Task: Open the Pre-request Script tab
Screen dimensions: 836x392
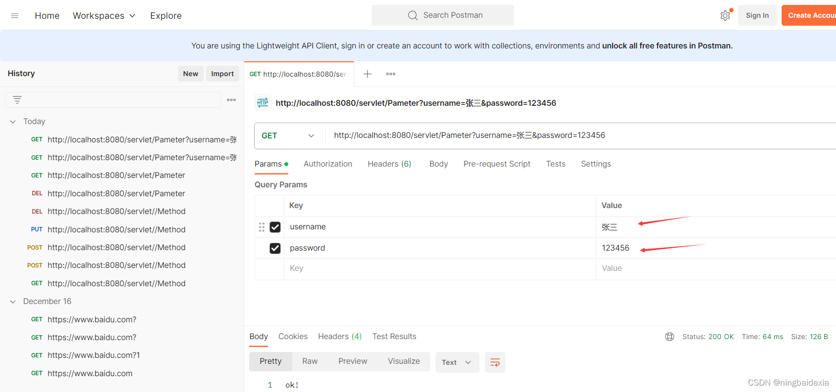Action: 497,164
